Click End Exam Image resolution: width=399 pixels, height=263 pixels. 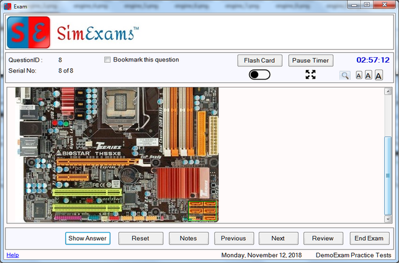tap(369, 238)
